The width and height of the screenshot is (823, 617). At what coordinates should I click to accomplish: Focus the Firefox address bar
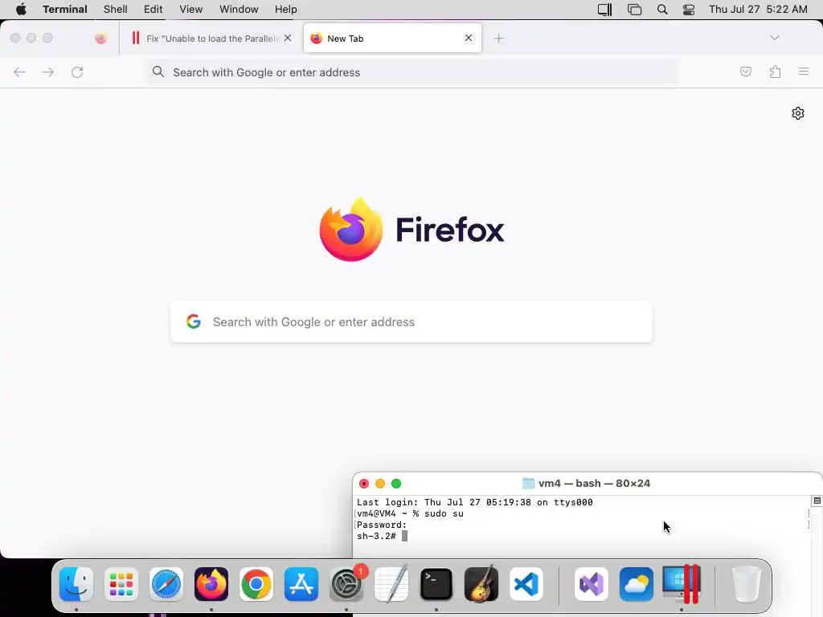(411, 72)
